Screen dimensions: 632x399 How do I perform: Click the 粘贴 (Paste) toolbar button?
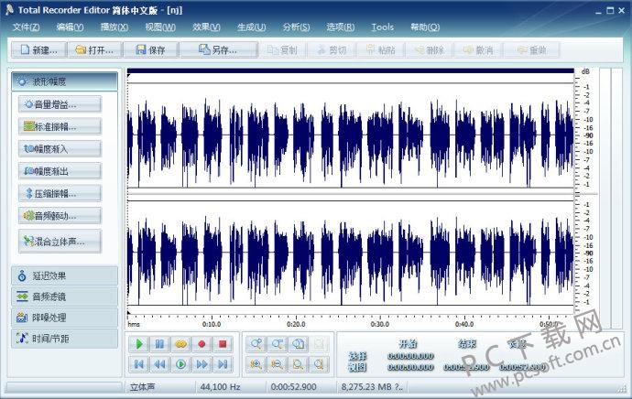coord(380,50)
